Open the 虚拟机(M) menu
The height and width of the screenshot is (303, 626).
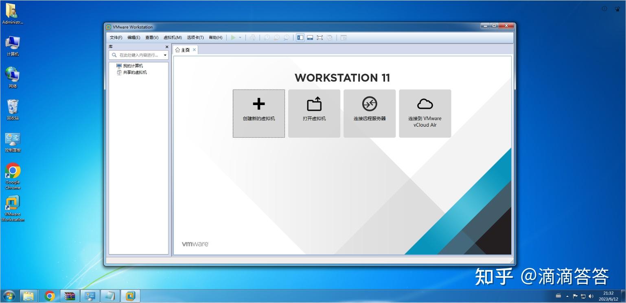click(172, 37)
